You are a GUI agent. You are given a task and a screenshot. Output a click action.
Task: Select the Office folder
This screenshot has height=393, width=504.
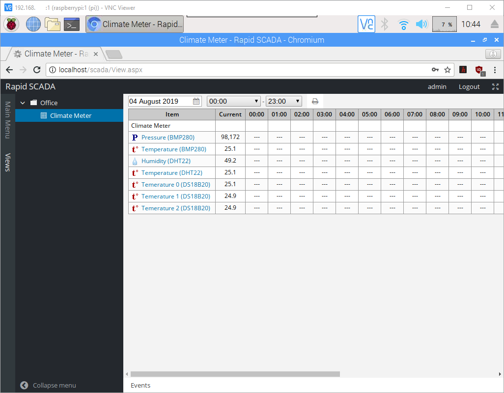[x=49, y=103]
